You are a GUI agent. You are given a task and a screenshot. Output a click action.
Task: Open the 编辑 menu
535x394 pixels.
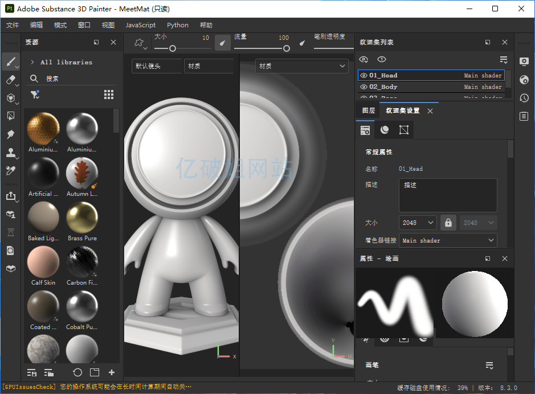coord(36,25)
